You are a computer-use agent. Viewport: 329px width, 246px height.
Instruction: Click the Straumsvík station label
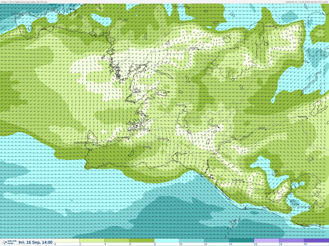click(x=122, y=137)
